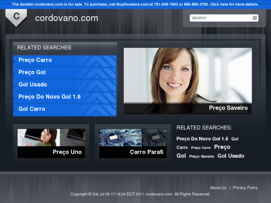Open the small Preço Carro tag link
This screenshot has width=271, height=203.
(x=201, y=148)
